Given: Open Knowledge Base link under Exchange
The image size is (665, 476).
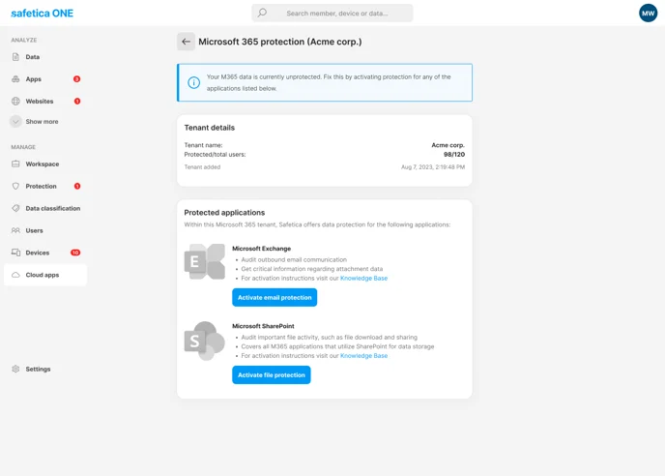Looking at the screenshot, I should click(x=363, y=279).
